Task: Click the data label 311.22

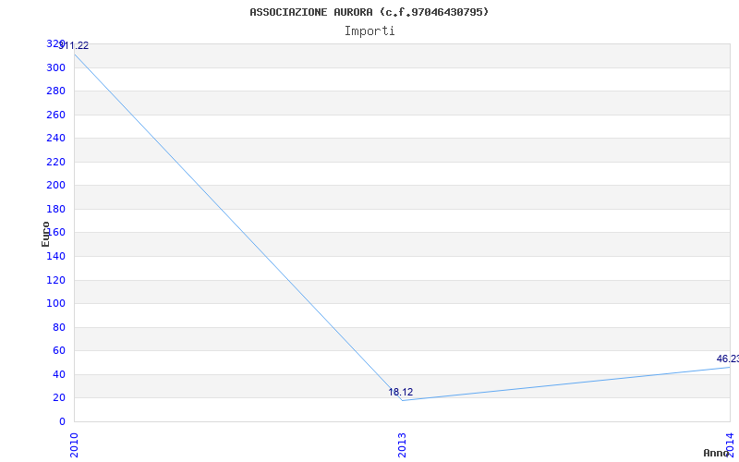Action: point(73,45)
